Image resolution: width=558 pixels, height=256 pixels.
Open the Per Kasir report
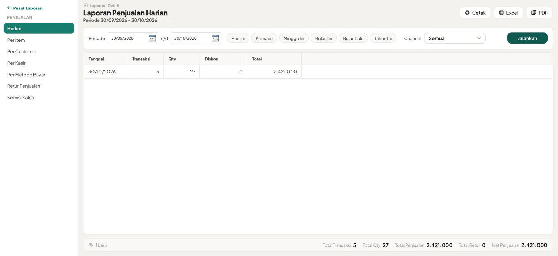pyautogui.click(x=16, y=63)
